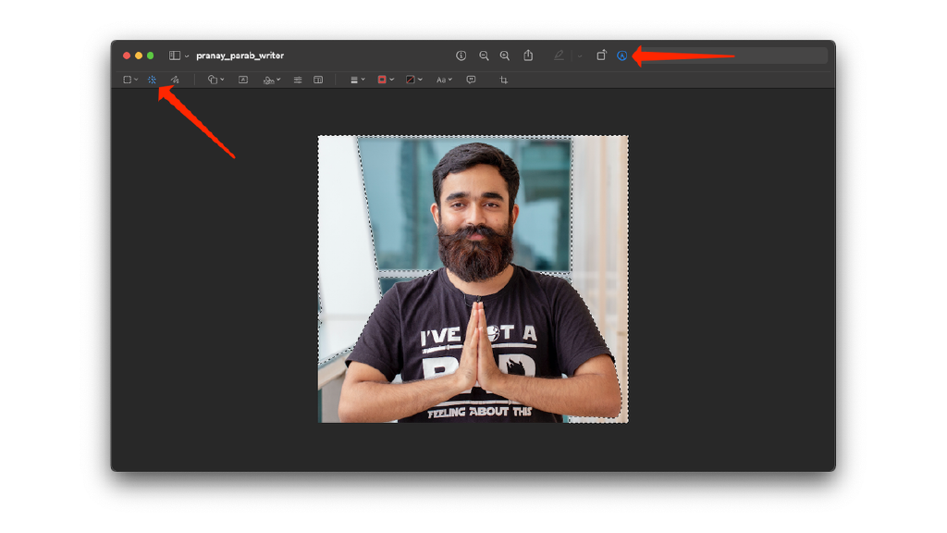
Task: Click the Adjust Size icon
Action: tap(318, 80)
